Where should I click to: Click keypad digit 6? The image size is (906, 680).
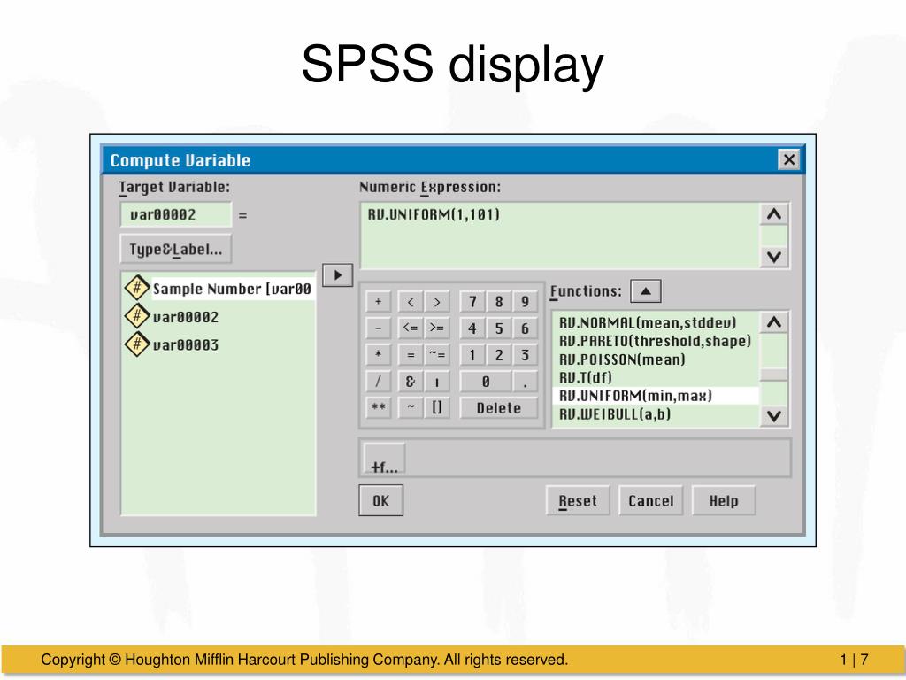point(525,328)
